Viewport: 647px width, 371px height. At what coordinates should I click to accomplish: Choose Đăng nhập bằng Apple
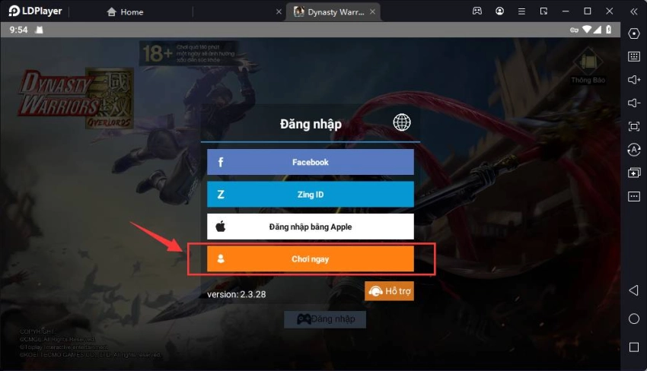(x=311, y=227)
